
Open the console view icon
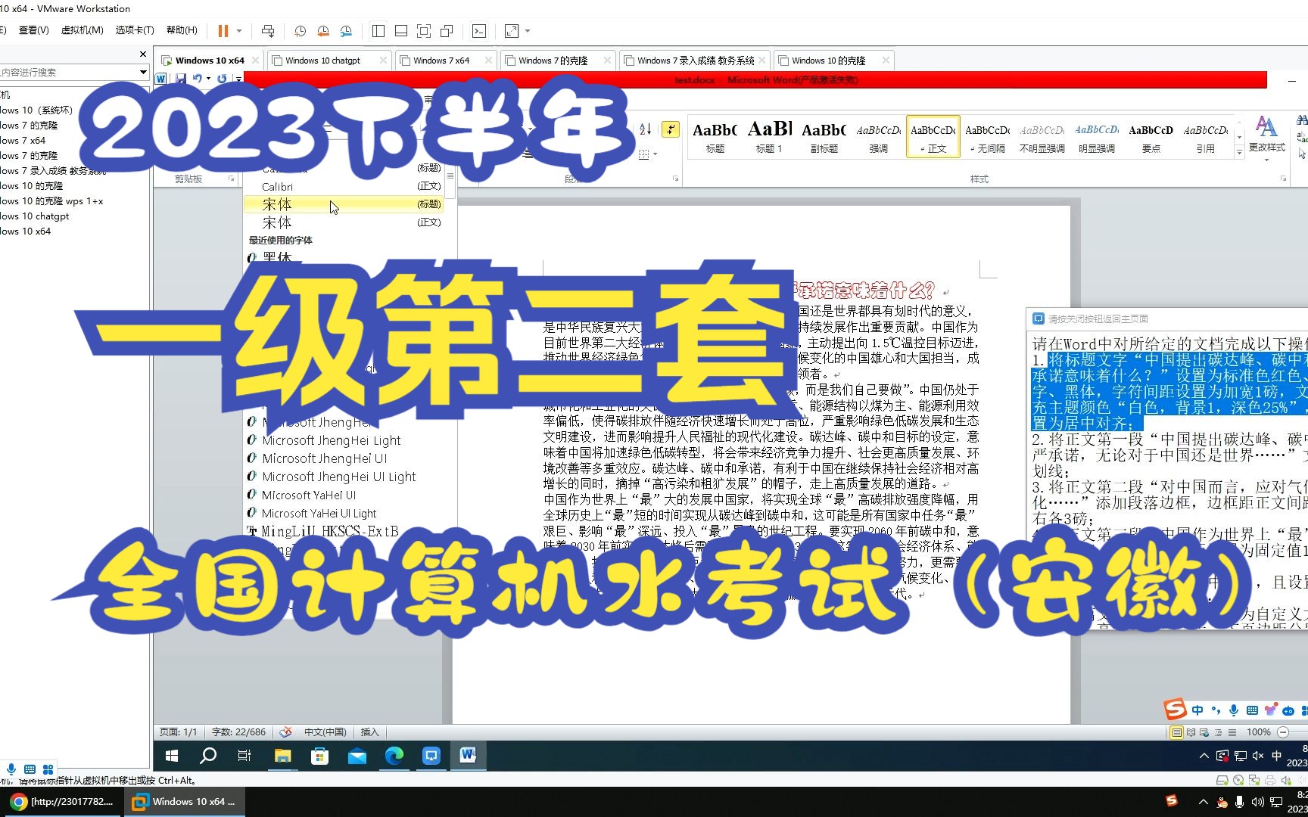point(479,31)
